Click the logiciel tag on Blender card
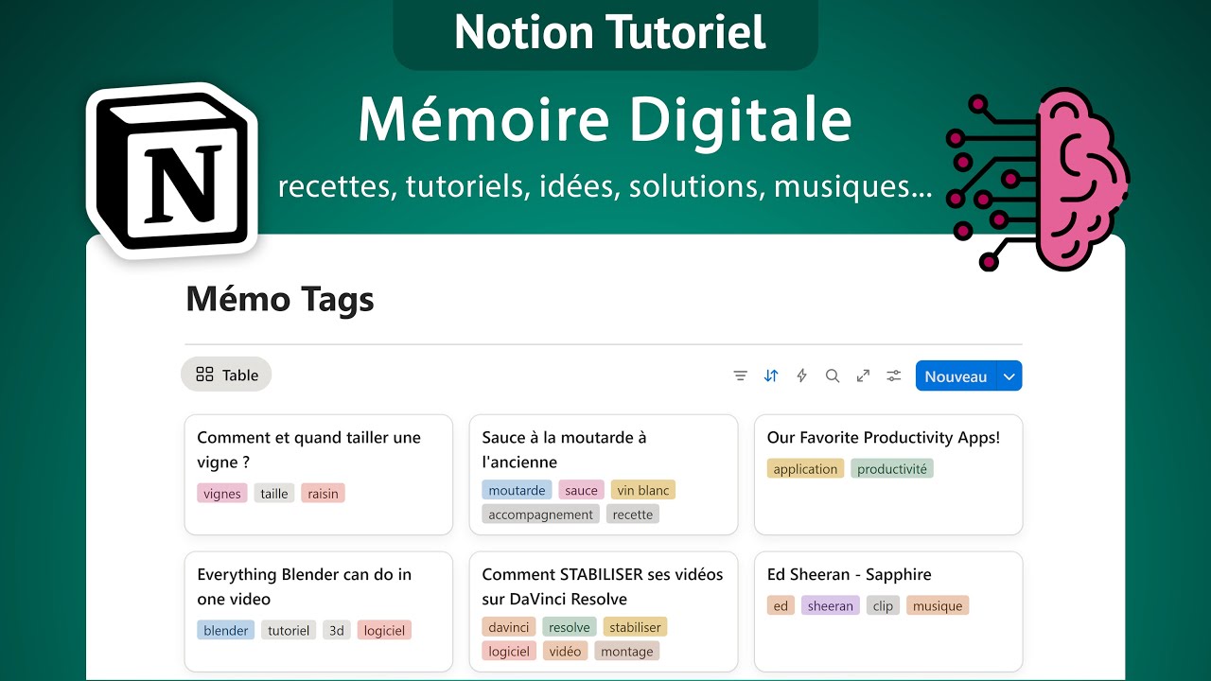 tap(384, 630)
